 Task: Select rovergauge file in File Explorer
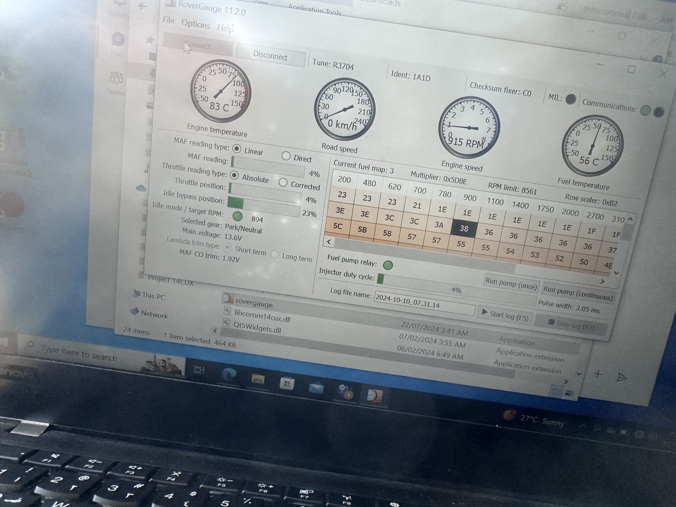coord(254,303)
